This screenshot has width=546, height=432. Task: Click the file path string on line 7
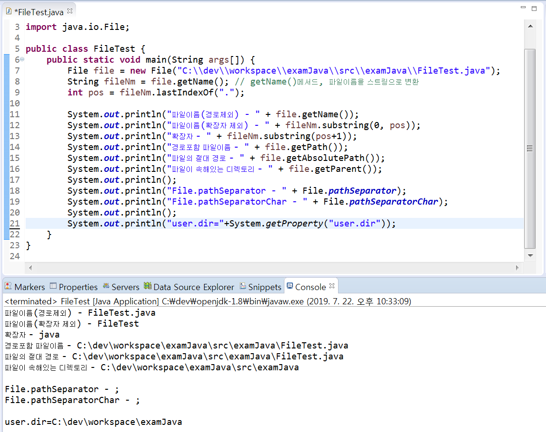click(x=334, y=71)
